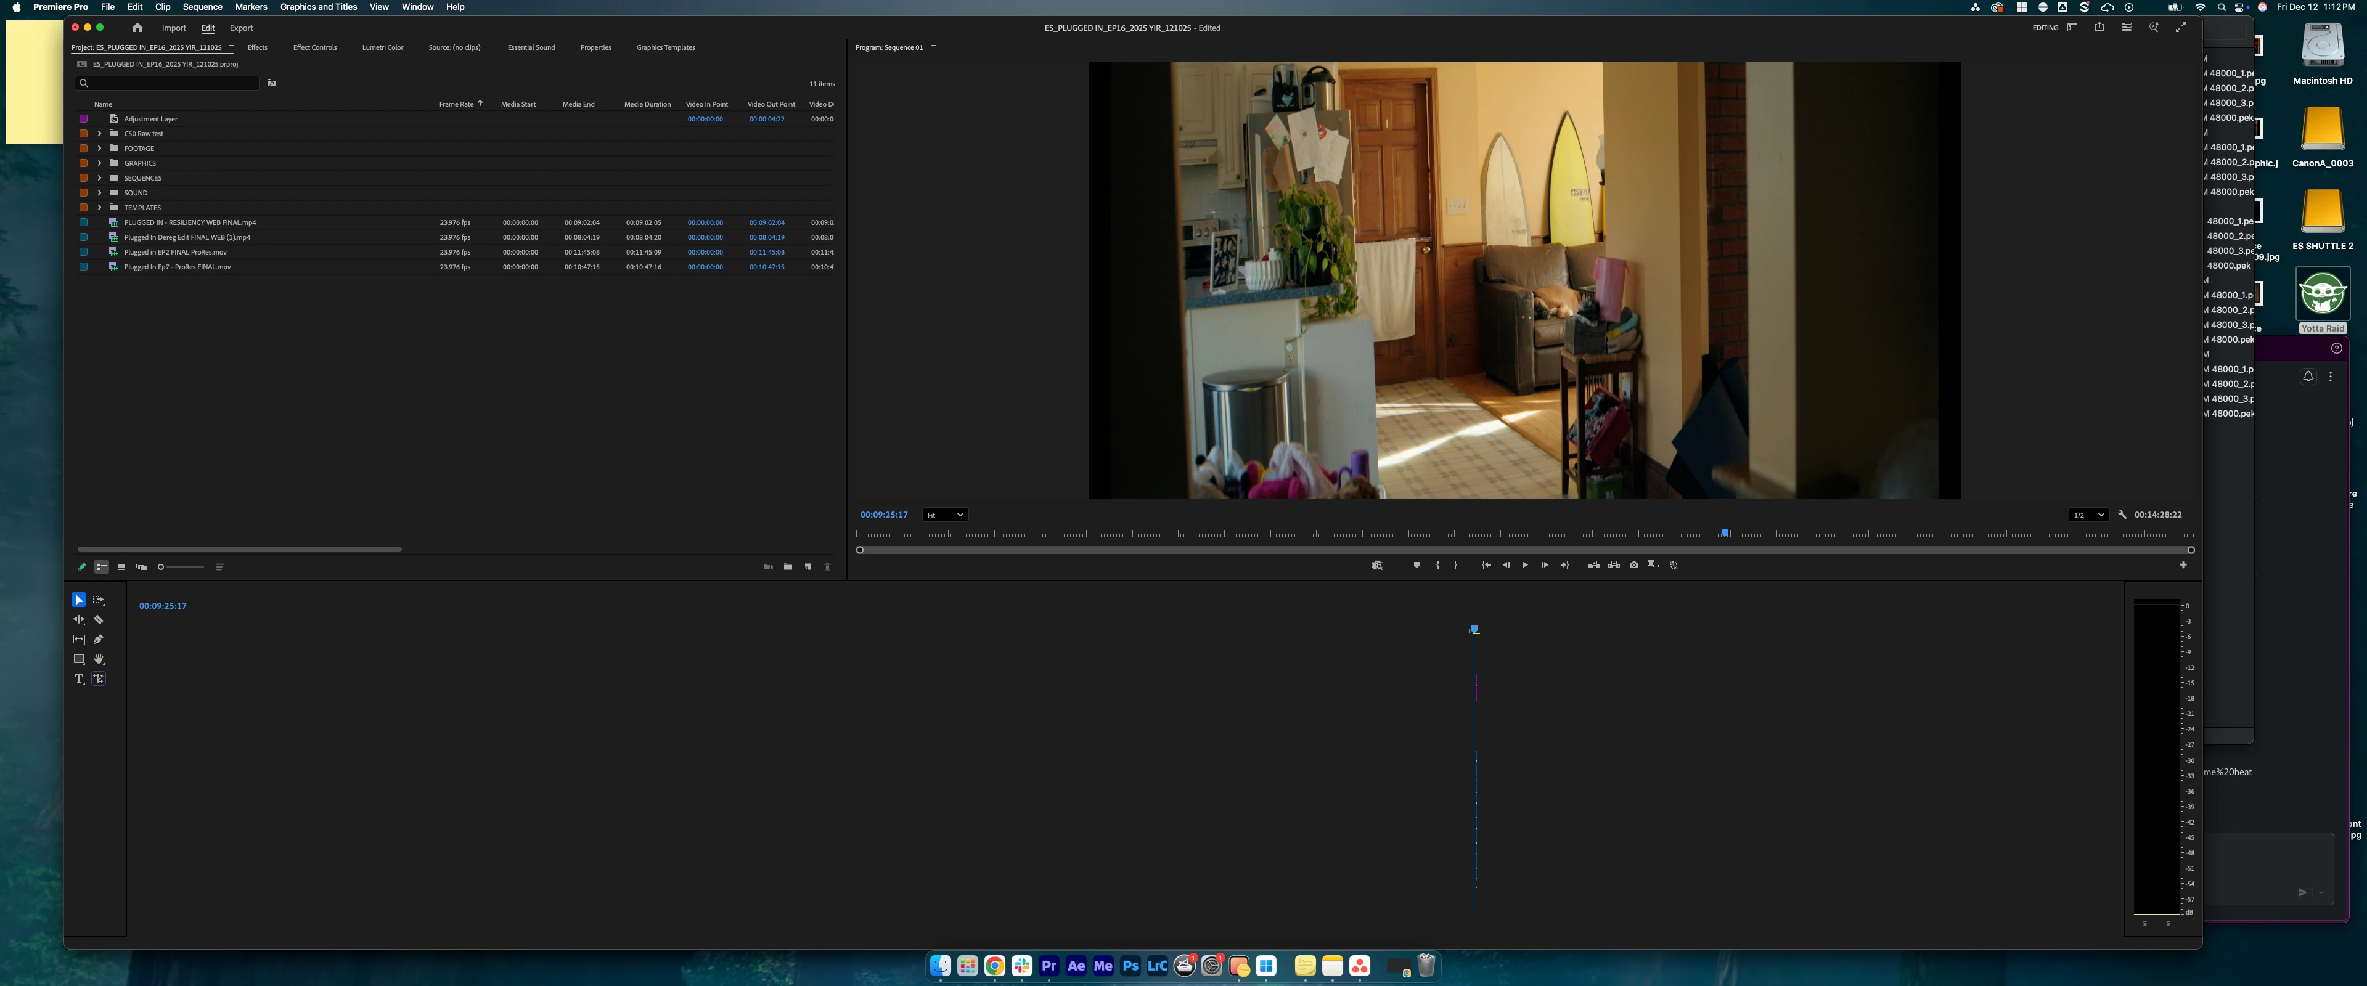Expand the GRAPHICS bin
The image size is (2367, 986).
tap(99, 163)
